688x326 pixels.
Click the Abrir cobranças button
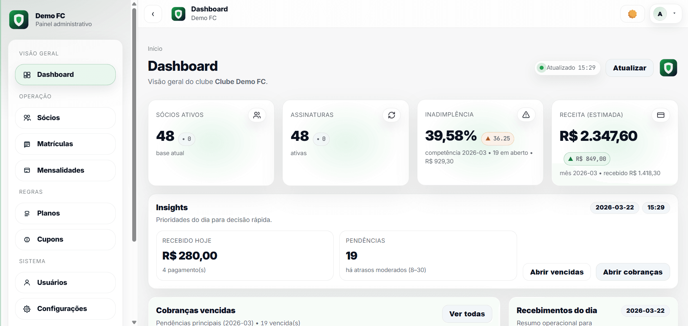(x=632, y=272)
